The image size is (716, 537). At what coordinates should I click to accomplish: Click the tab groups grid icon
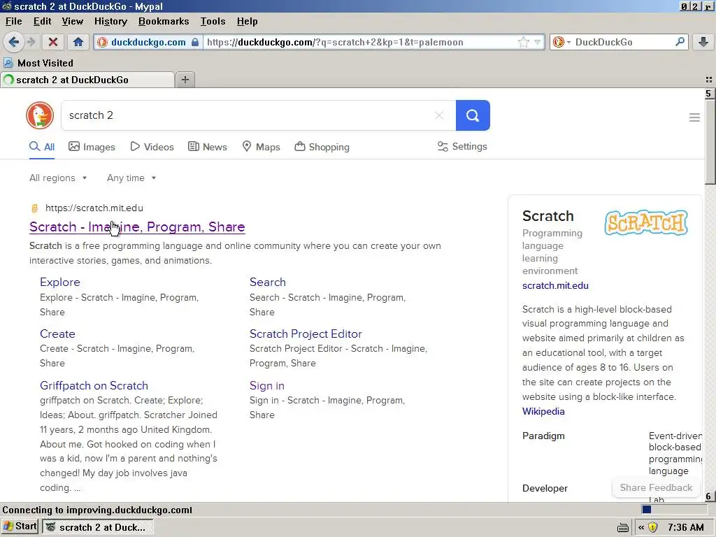pos(709,80)
